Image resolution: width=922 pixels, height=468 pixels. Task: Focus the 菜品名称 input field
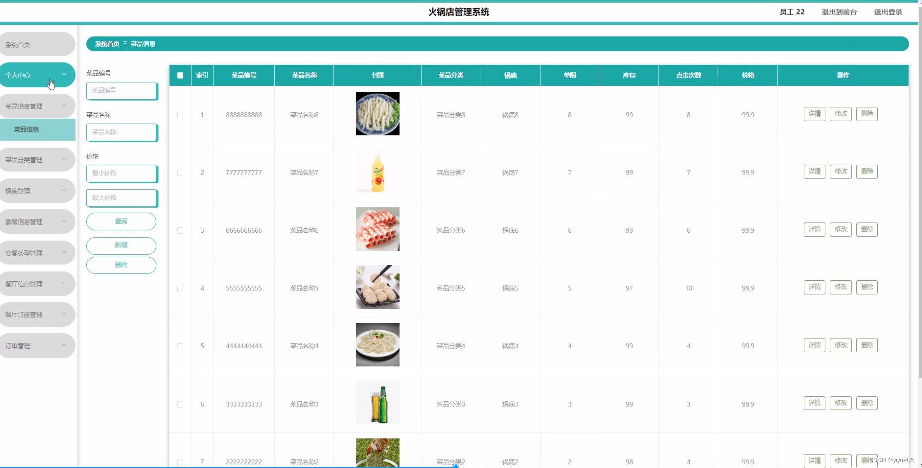[x=122, y=132]
